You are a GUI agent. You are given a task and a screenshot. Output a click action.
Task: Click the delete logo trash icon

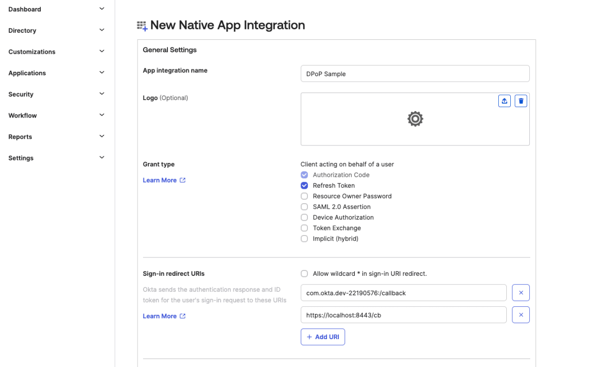[521, 101]
